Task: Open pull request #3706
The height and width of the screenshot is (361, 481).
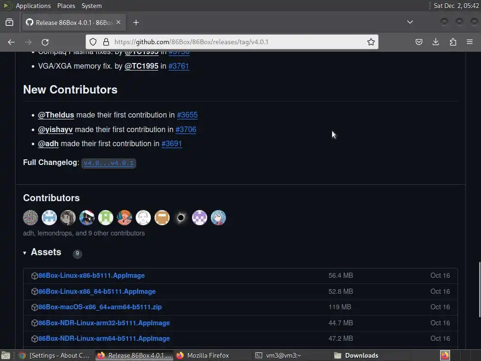Action: [186, 130]
